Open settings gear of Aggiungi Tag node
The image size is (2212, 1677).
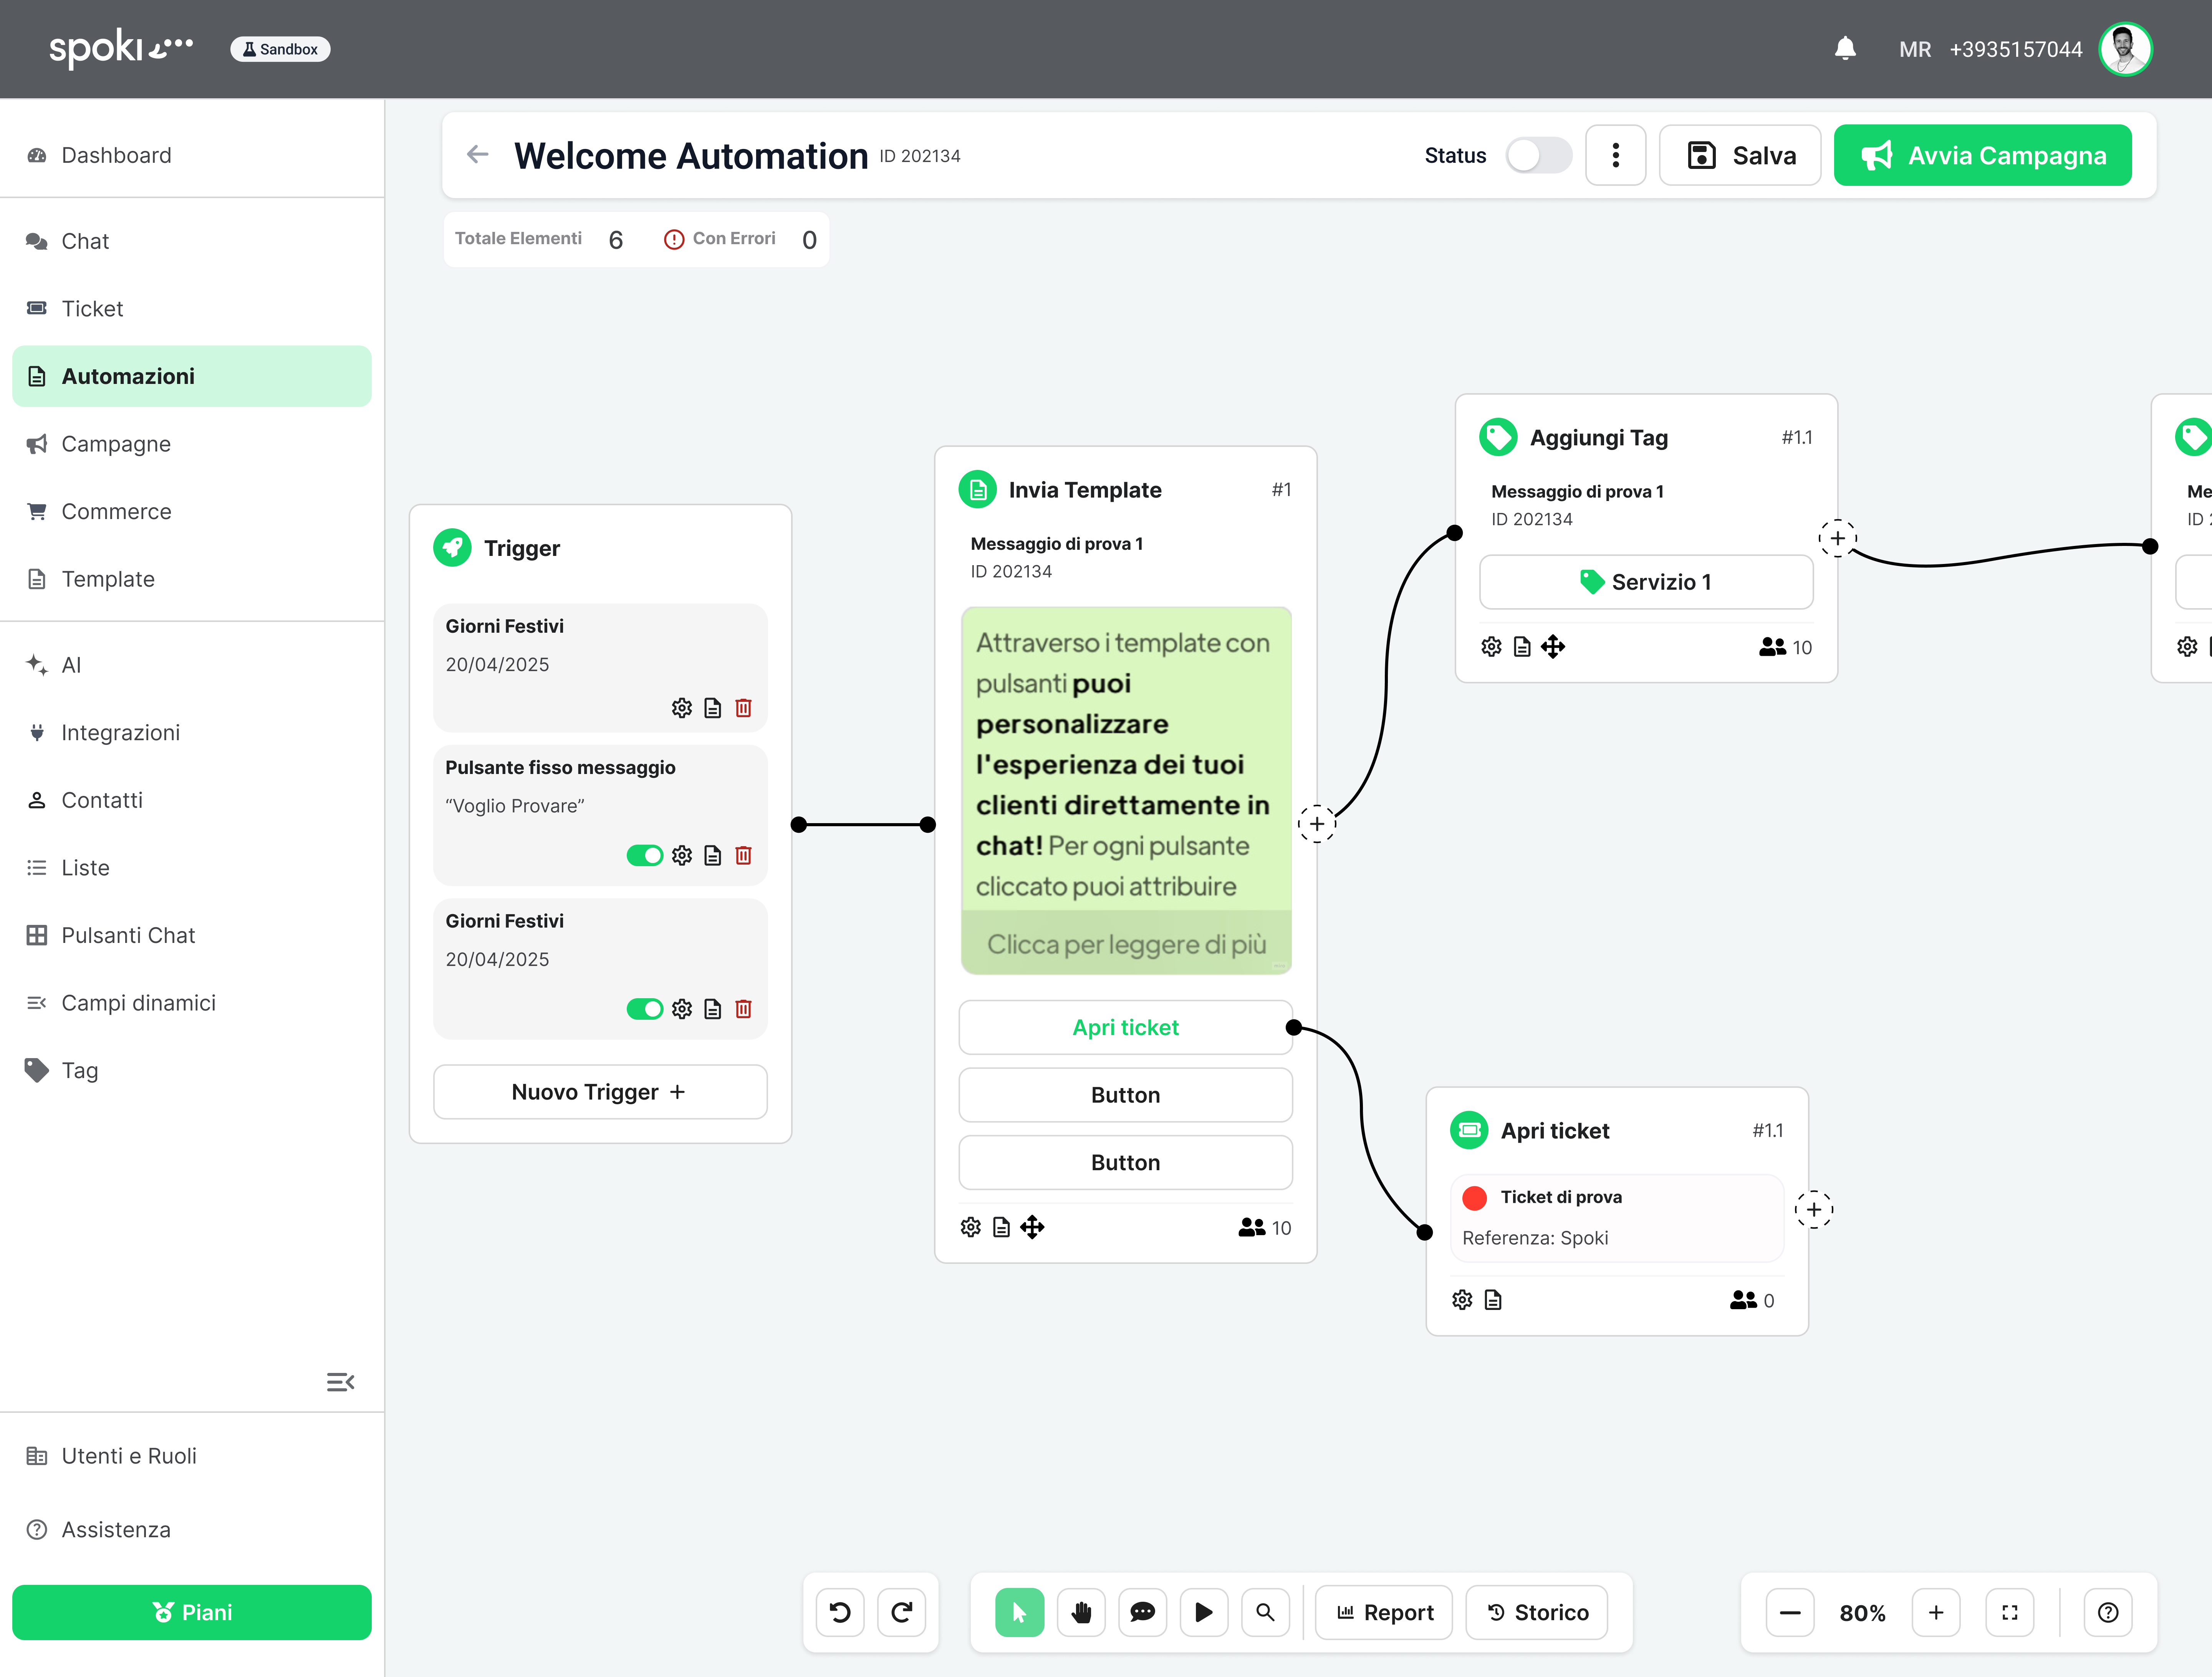tap(1491, 647)
